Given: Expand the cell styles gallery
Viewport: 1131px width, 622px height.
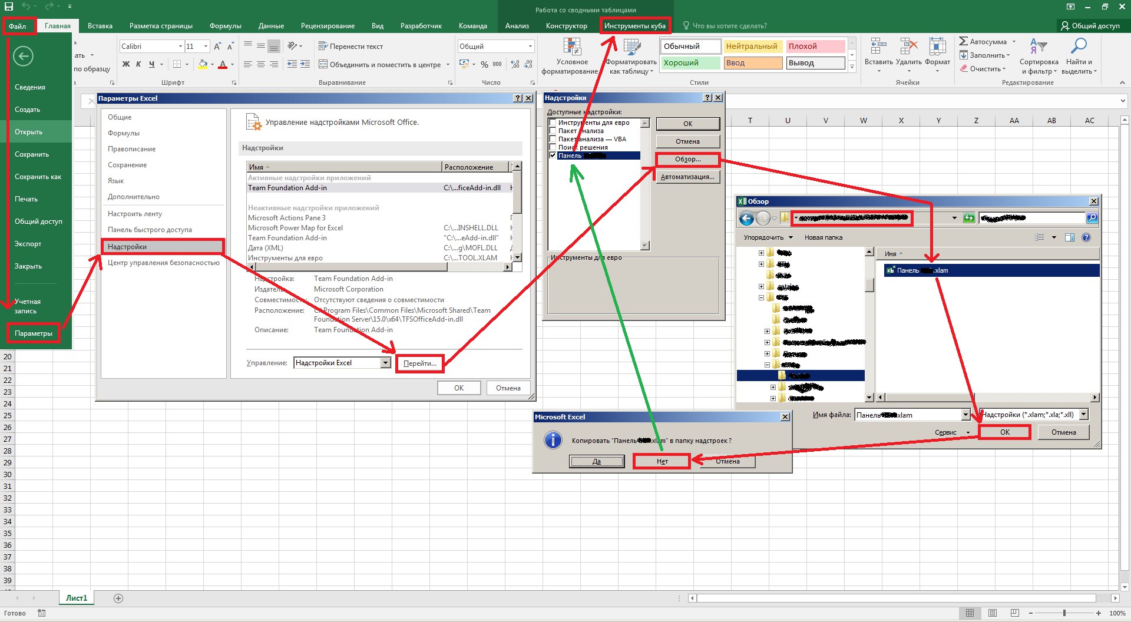Looking at the screenshot, I should (x=852, y=68).
